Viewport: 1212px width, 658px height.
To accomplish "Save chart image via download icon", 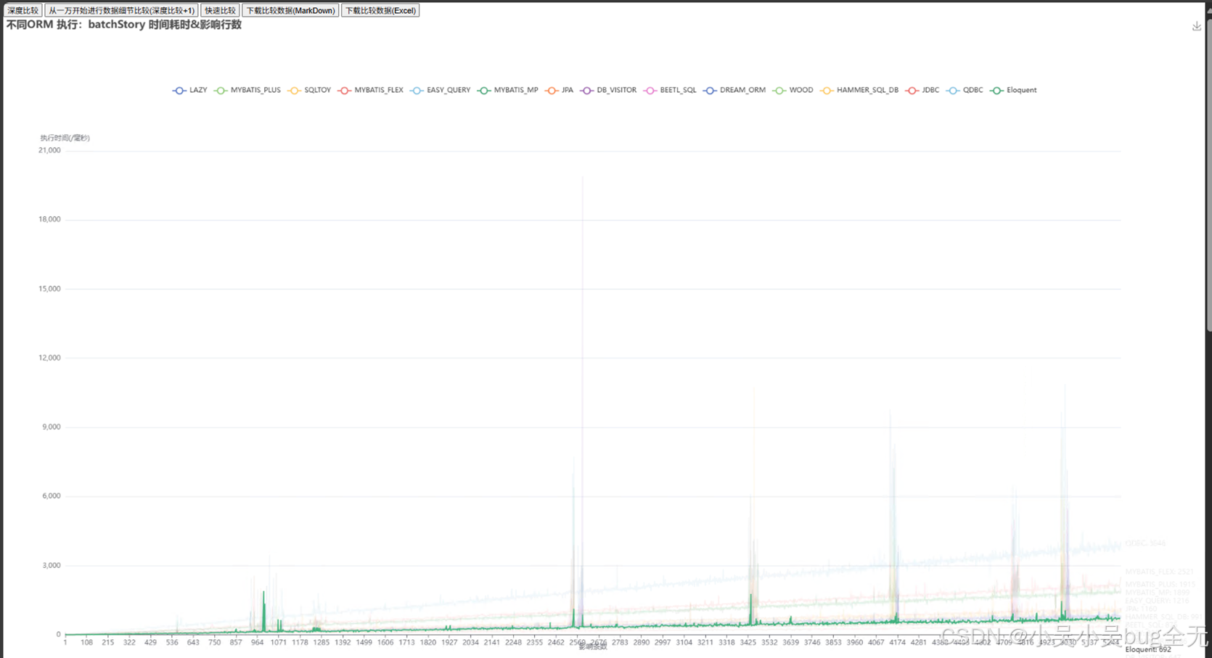I will tap(1197, 26).
